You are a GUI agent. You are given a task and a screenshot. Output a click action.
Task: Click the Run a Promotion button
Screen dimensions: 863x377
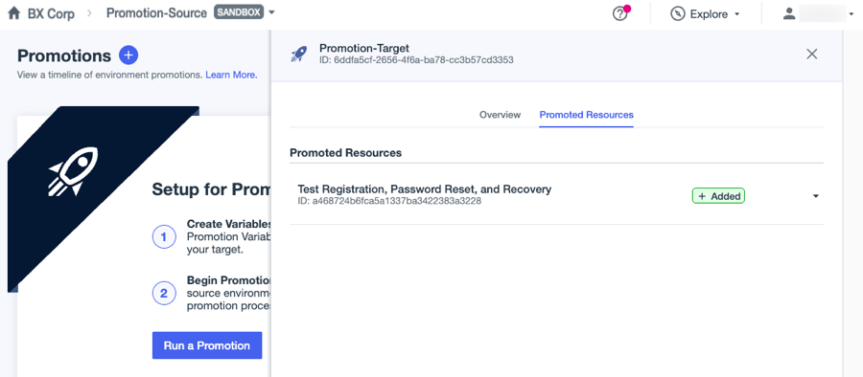click(207, 345)
